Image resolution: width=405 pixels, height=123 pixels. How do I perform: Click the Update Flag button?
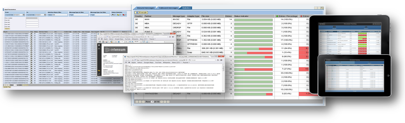[7, 87]
